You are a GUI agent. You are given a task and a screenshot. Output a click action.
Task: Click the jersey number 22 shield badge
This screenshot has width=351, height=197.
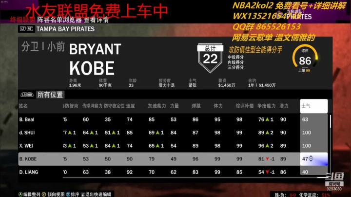coord(210,58)
